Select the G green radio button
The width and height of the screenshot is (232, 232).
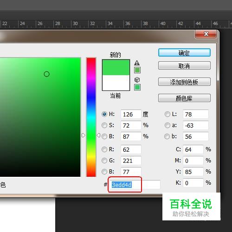pyautogui.click(x=104, y=161)
